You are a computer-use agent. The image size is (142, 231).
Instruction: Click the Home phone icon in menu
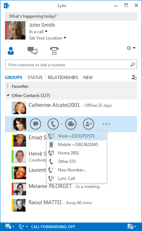(51, 153)
